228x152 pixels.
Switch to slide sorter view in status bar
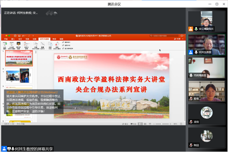145,124
